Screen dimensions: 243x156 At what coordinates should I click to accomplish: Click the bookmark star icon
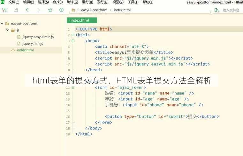[50, 10]
